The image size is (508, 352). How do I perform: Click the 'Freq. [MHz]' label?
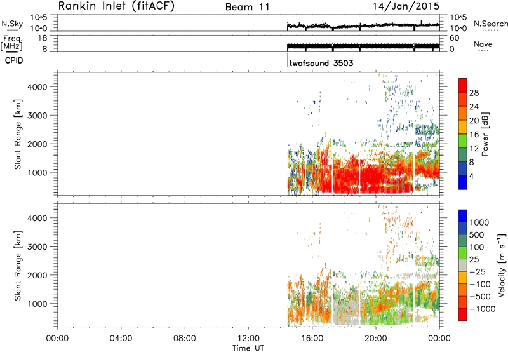point(12,43)
